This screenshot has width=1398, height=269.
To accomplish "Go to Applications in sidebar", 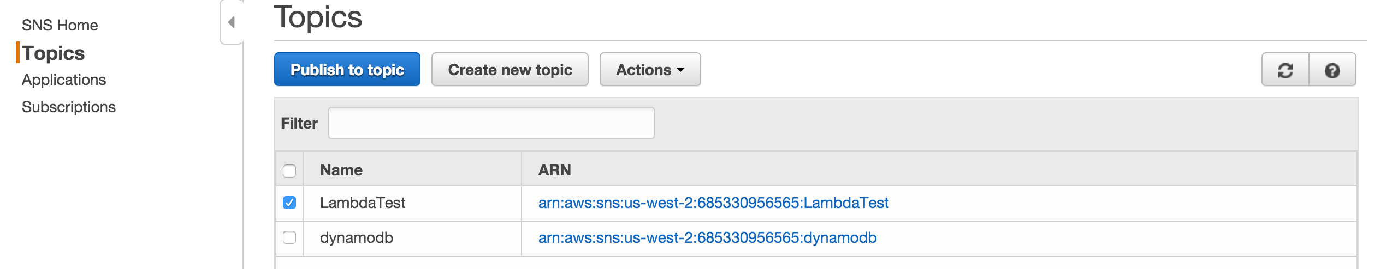I will click(64, 80).
